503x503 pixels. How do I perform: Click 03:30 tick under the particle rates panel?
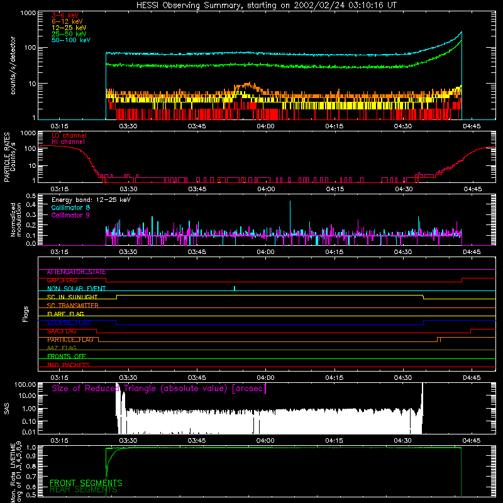pos(129,189)
